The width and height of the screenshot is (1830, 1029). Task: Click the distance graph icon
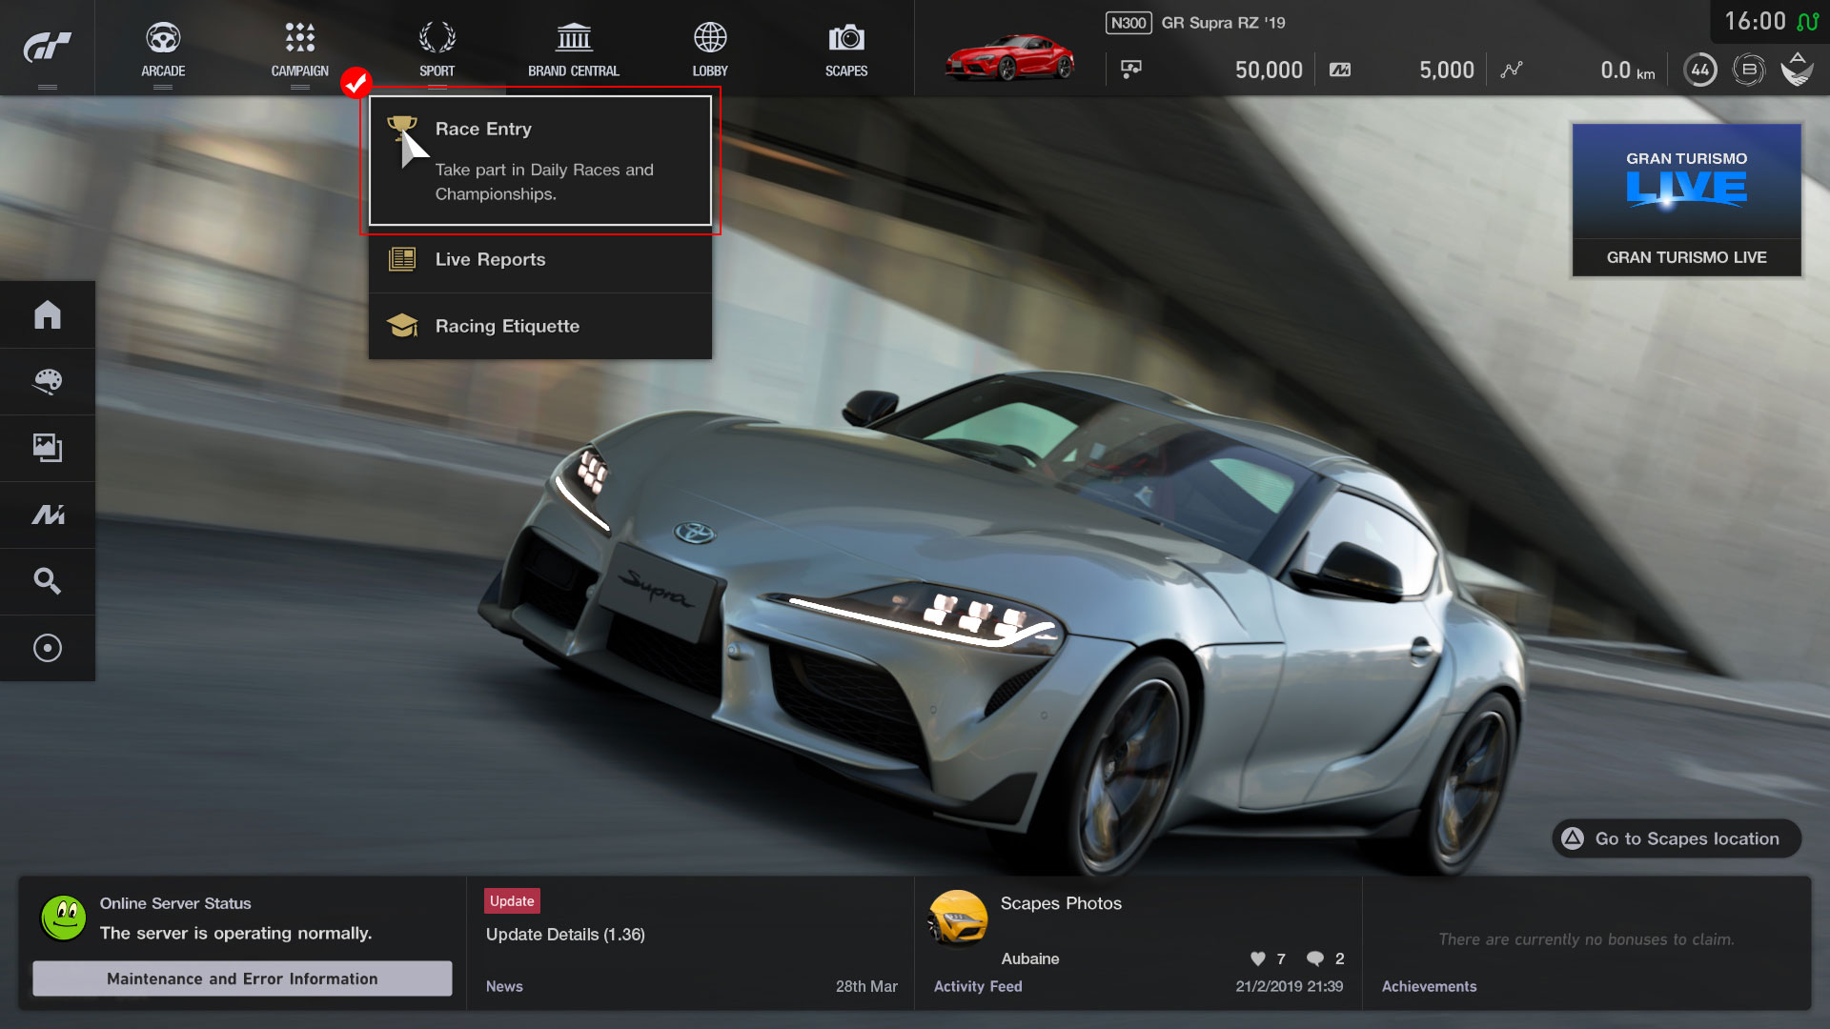(1512, 70)
